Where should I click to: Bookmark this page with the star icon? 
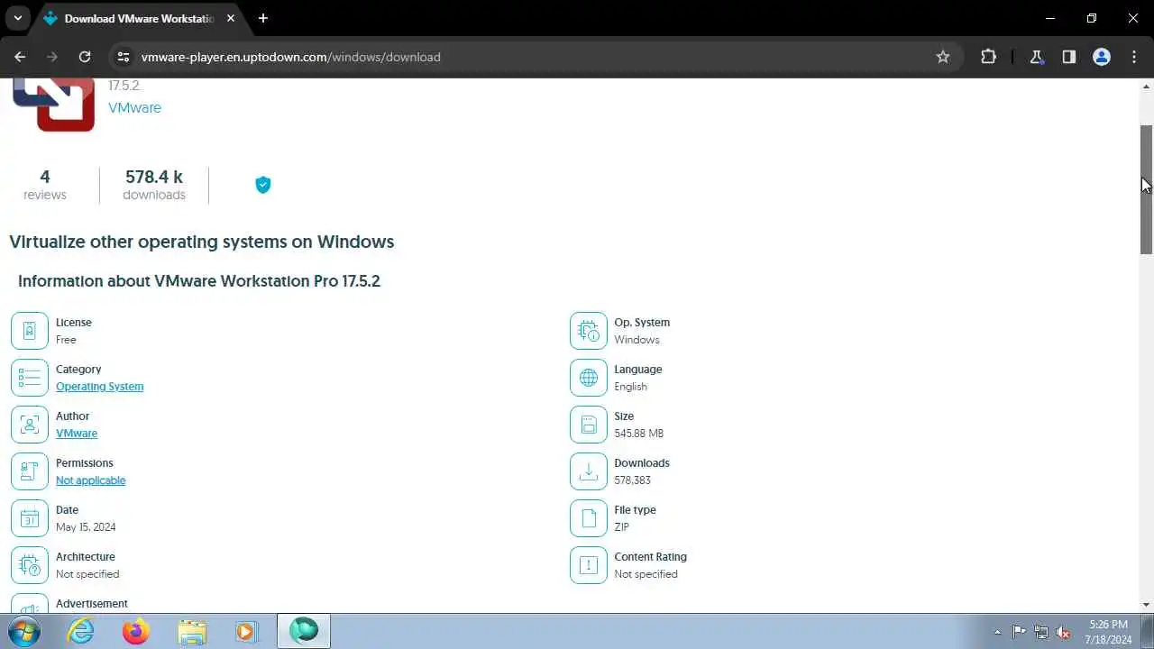[943, 57]
